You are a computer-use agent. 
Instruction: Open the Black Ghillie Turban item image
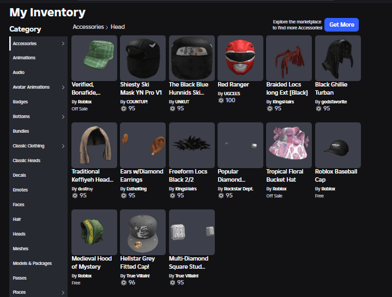337,58
